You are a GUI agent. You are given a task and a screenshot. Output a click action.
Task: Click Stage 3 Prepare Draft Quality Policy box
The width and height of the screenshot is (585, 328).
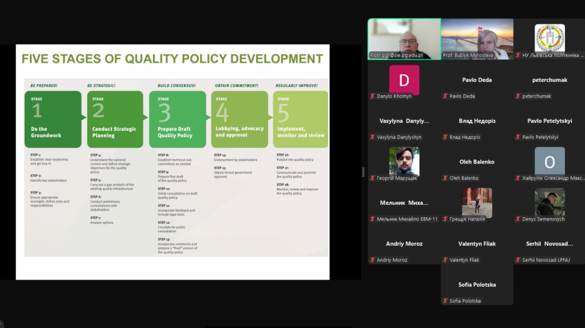click(x=177, y=119)
